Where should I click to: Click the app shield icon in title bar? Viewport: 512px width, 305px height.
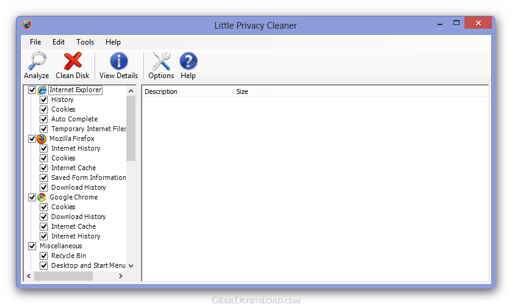pyautogui.click(x=27, y=25)
